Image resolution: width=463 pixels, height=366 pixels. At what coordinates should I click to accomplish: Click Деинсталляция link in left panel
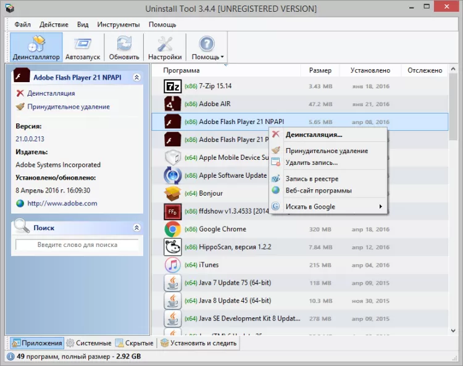point(51,93)
